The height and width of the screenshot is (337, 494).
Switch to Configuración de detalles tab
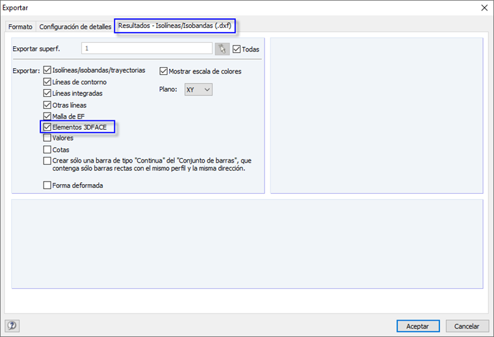75,27
